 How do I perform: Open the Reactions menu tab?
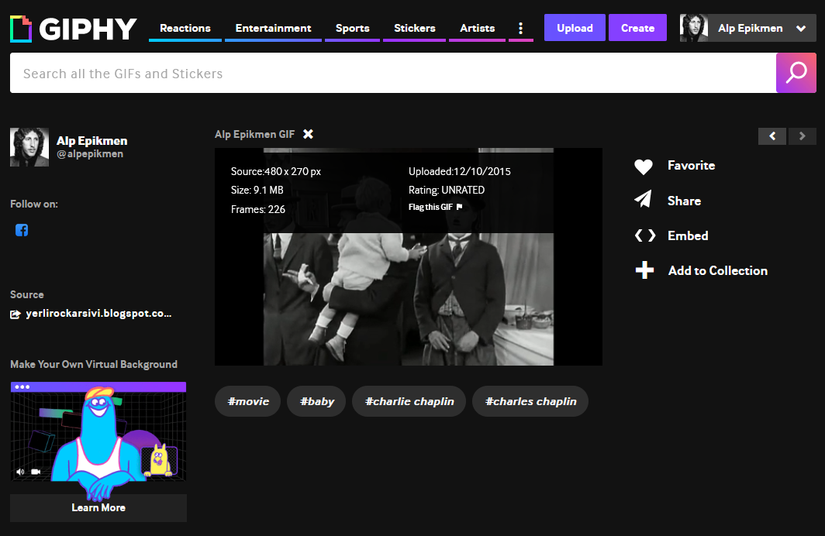tap(185, 29)
